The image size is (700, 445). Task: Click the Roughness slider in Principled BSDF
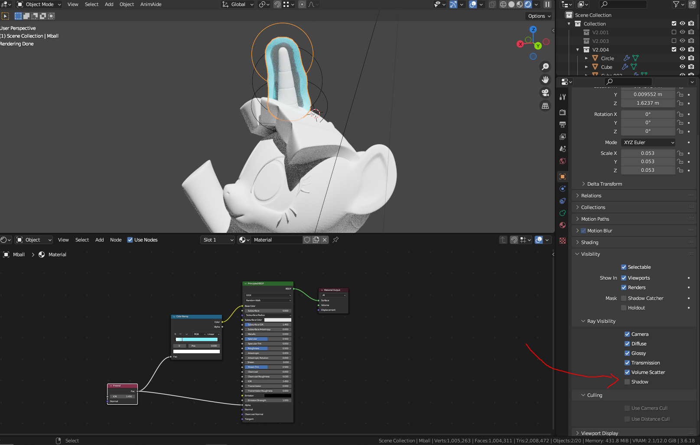pos(267,348)
